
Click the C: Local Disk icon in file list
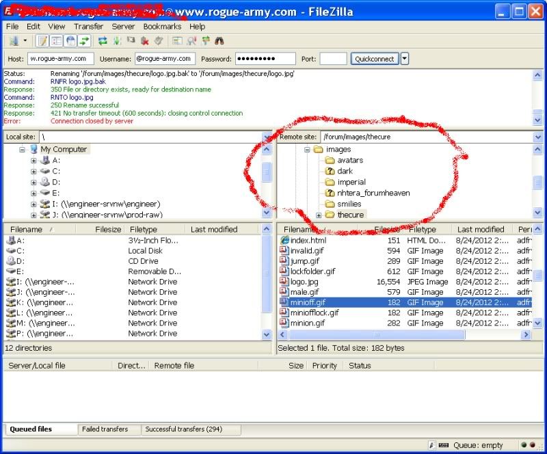pos(11,250)
